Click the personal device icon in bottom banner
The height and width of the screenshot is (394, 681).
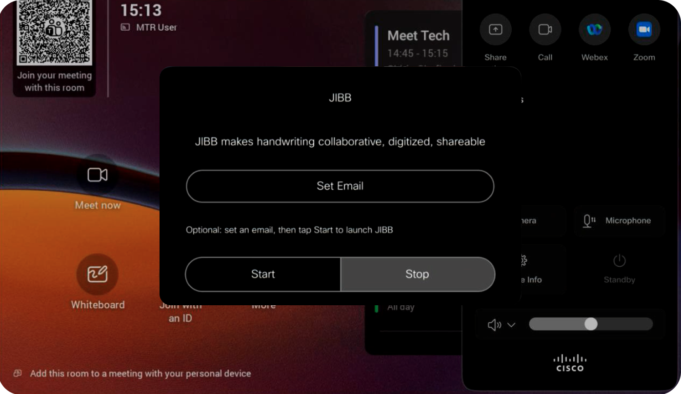point(18,374)
